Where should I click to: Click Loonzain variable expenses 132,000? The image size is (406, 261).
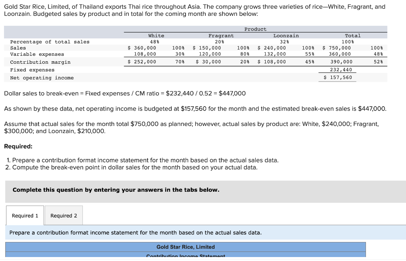point(275,54)
